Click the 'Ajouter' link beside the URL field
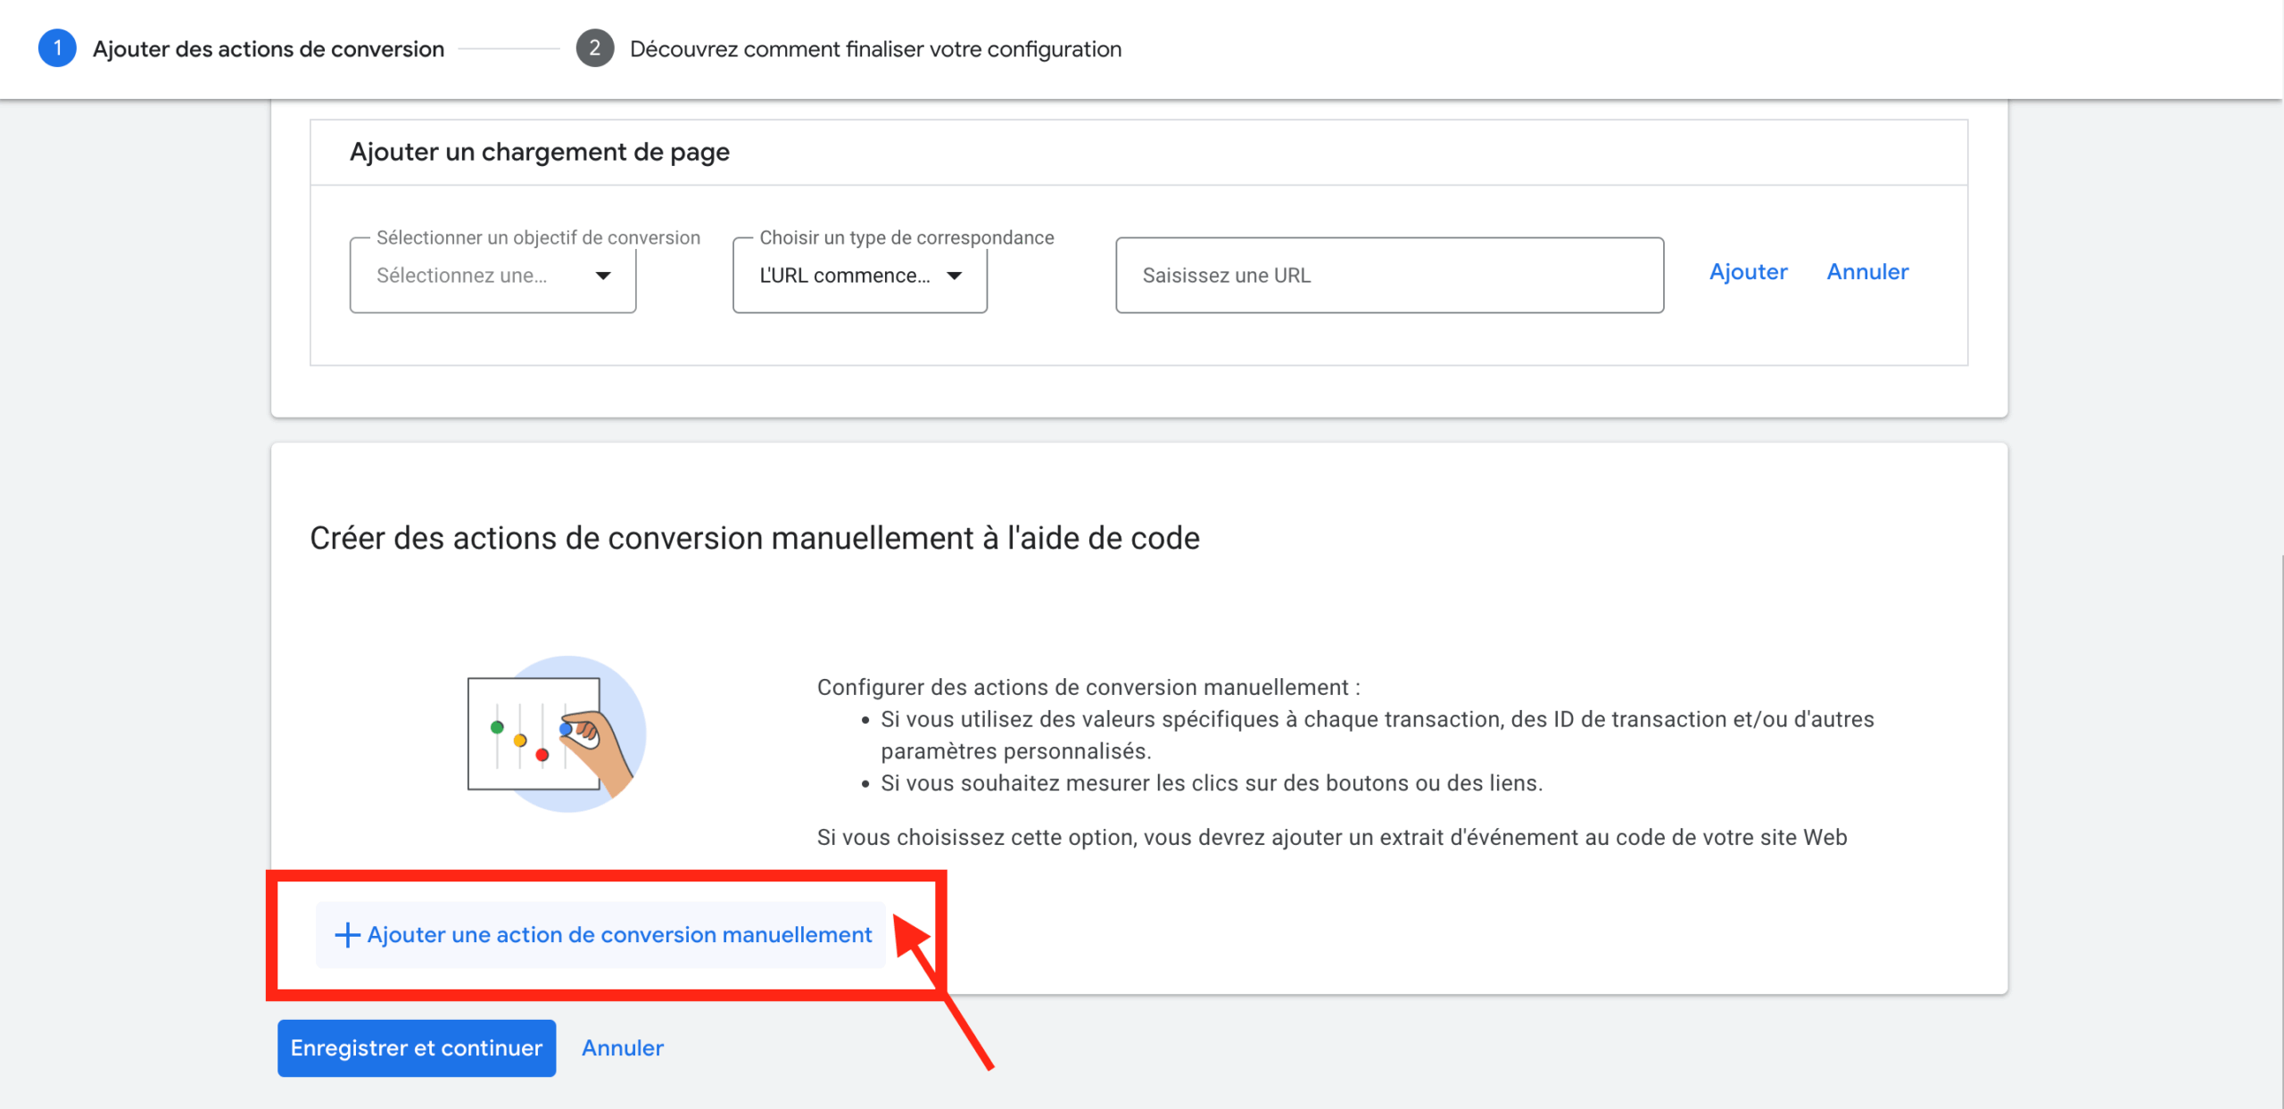2284x1109 pixels. 1747,272
